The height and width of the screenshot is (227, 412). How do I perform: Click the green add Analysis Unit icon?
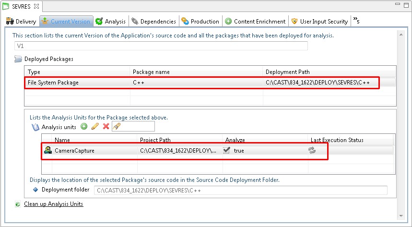point(84,127)
